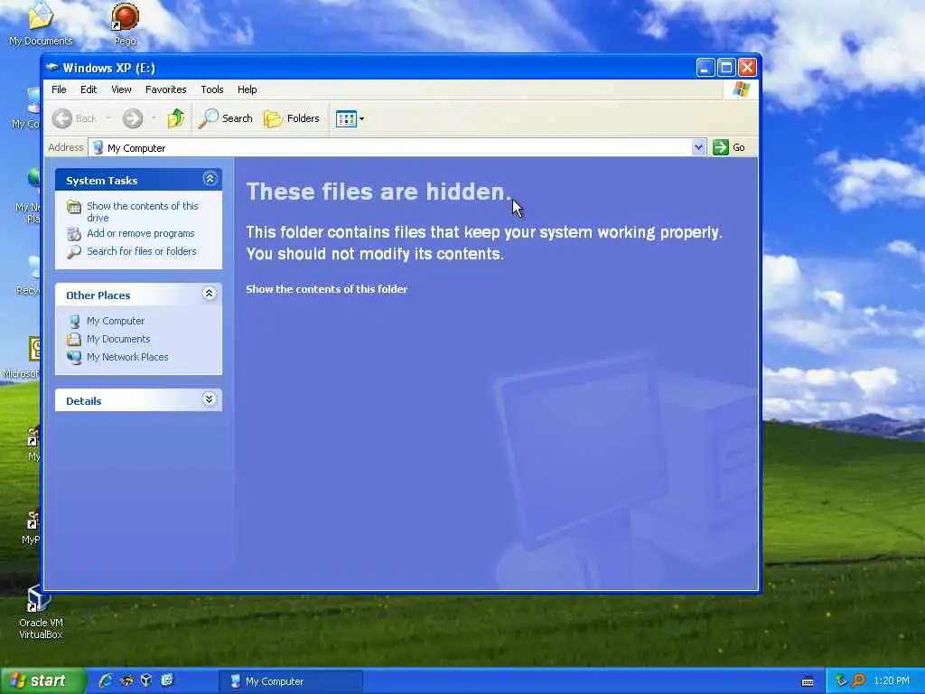Click the 1:20 PM clock
925x694 pixels.
(x=892, y=681)
